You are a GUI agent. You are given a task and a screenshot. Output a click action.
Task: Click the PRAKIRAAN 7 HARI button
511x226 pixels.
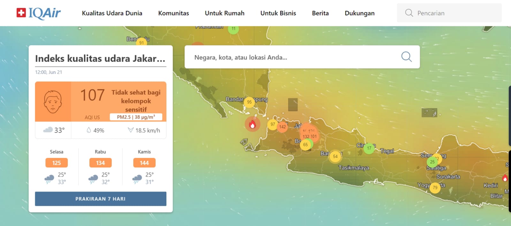[x=101, y=199]
